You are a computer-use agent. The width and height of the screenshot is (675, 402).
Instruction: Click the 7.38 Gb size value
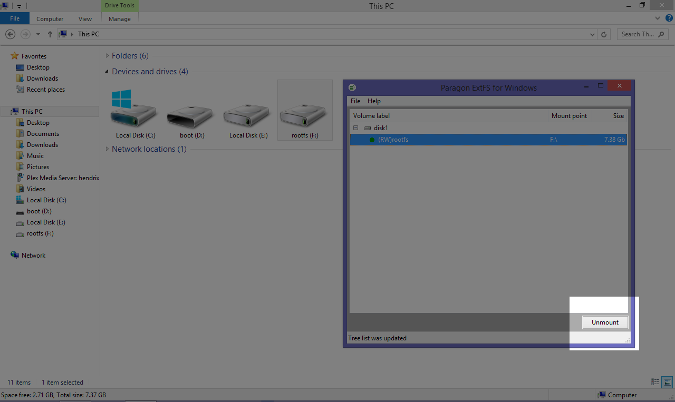(x=614, y=140)
